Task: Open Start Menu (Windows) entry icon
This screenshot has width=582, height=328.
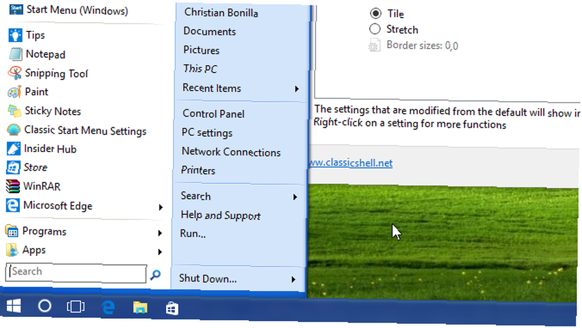Action: [16, 9]
